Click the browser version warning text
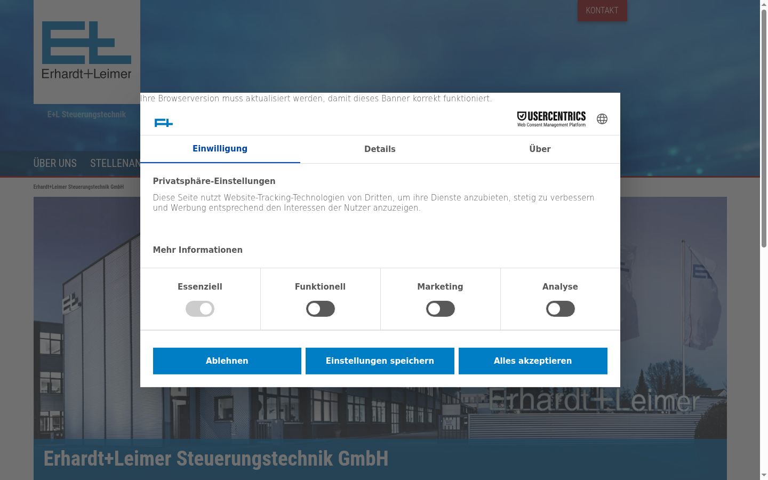 coord(316,99)
